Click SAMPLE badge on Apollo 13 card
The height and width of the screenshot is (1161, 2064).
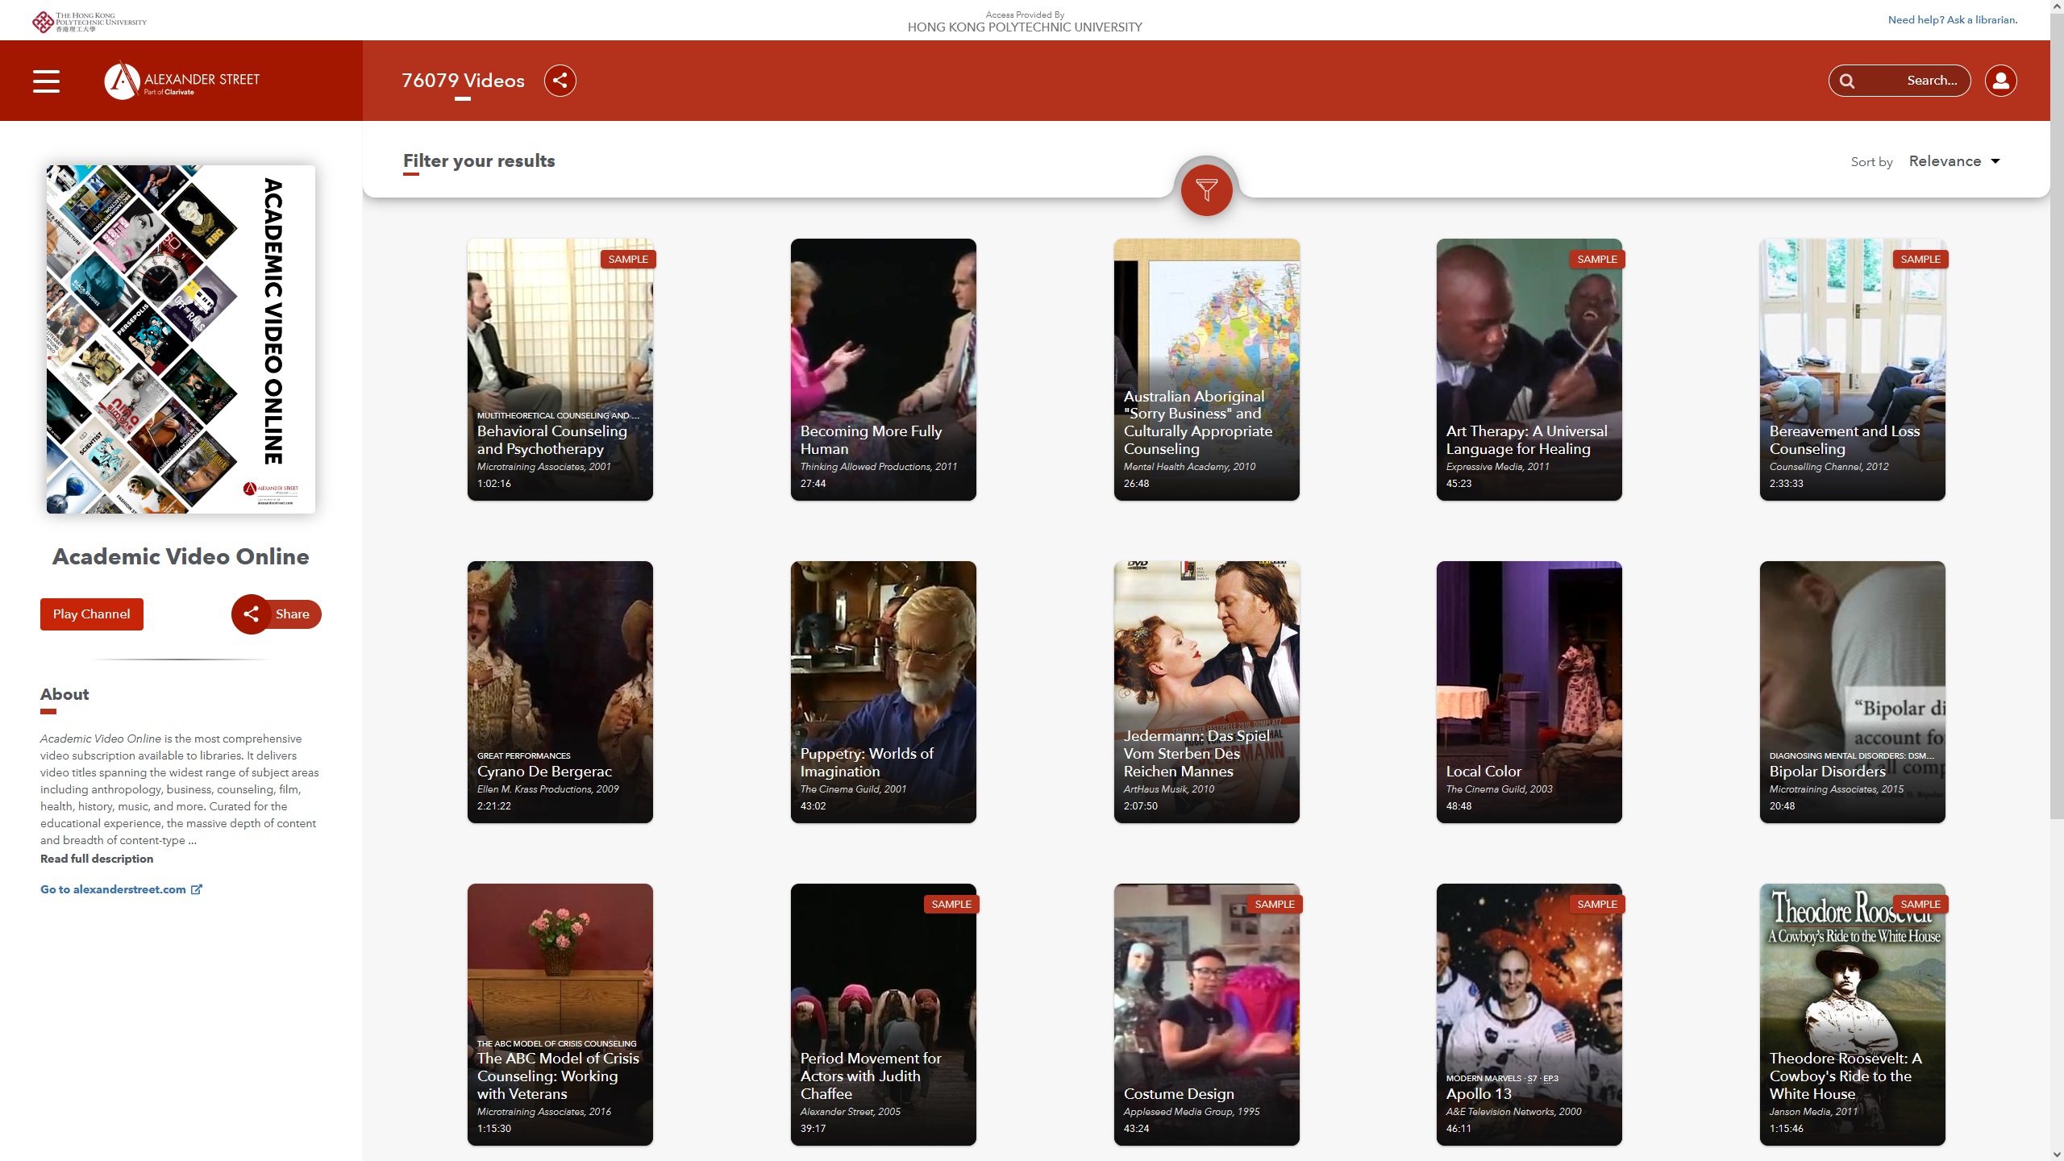tap(1597, 904)
